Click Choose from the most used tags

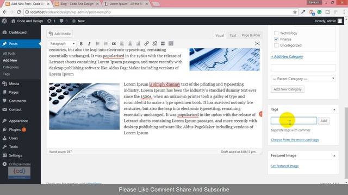[x=295, y=140]
